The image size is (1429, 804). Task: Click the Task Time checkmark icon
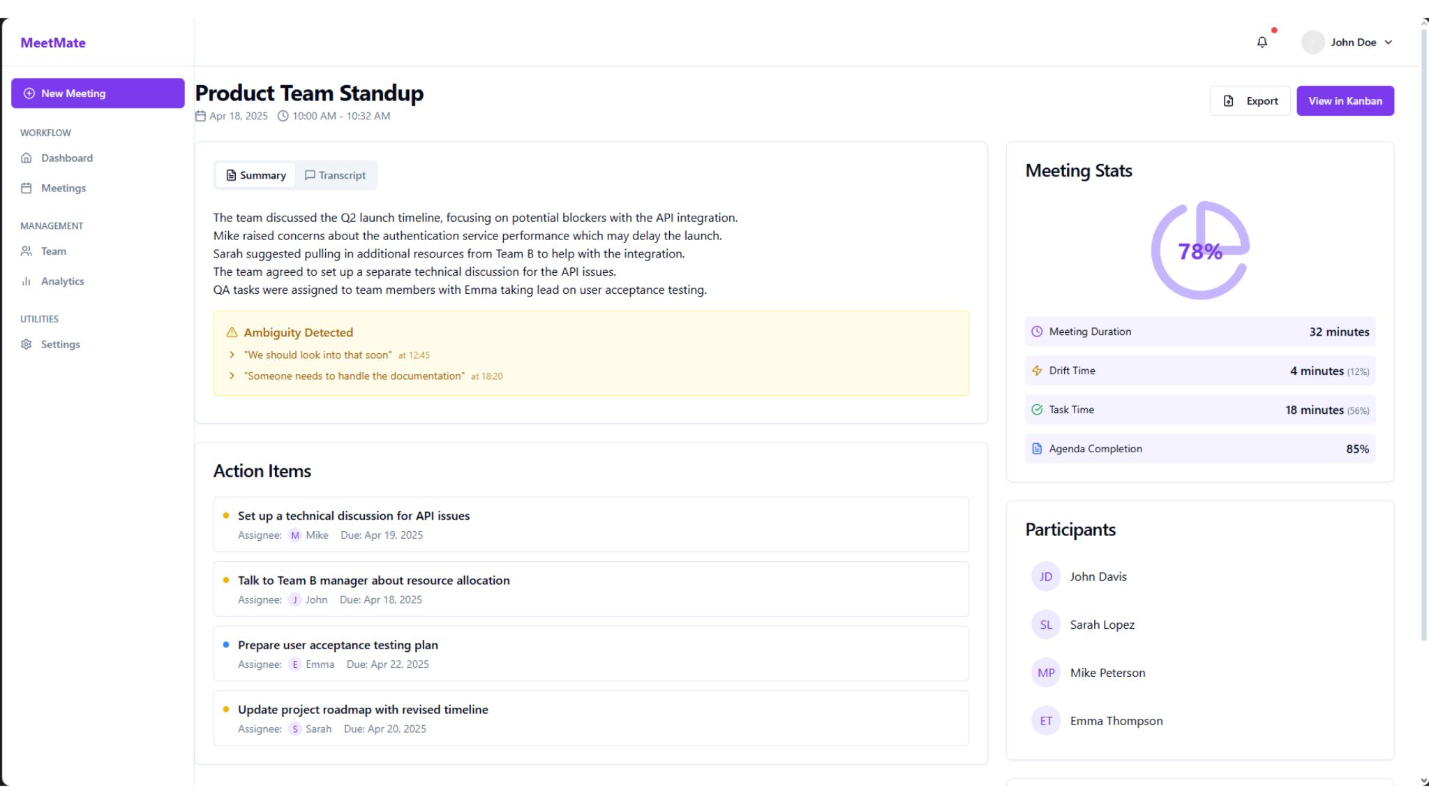click(1037, 410)
